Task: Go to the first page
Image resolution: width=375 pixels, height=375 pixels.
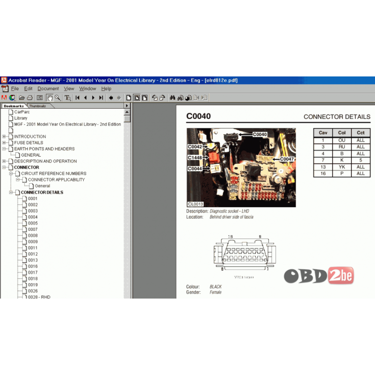Action: pos(77,98)
